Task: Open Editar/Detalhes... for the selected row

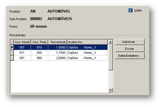Action: click(x=130, y=56)
